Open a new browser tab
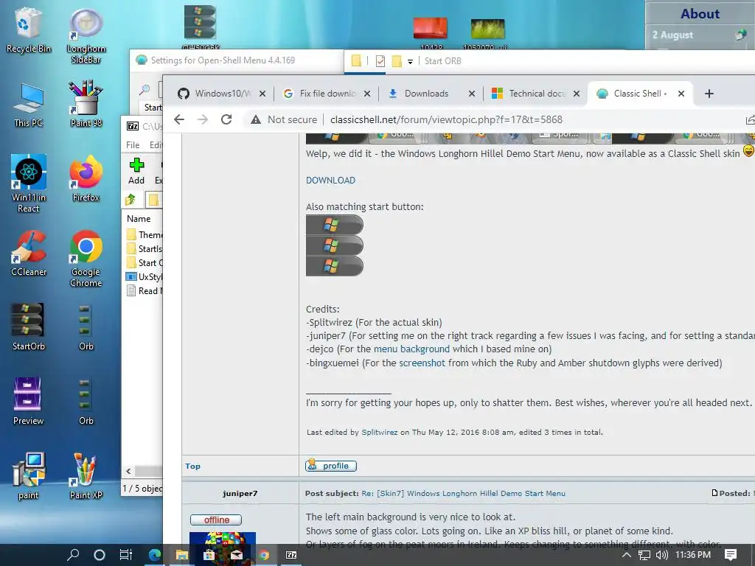The image size is (755, 566). coord(709,94)
